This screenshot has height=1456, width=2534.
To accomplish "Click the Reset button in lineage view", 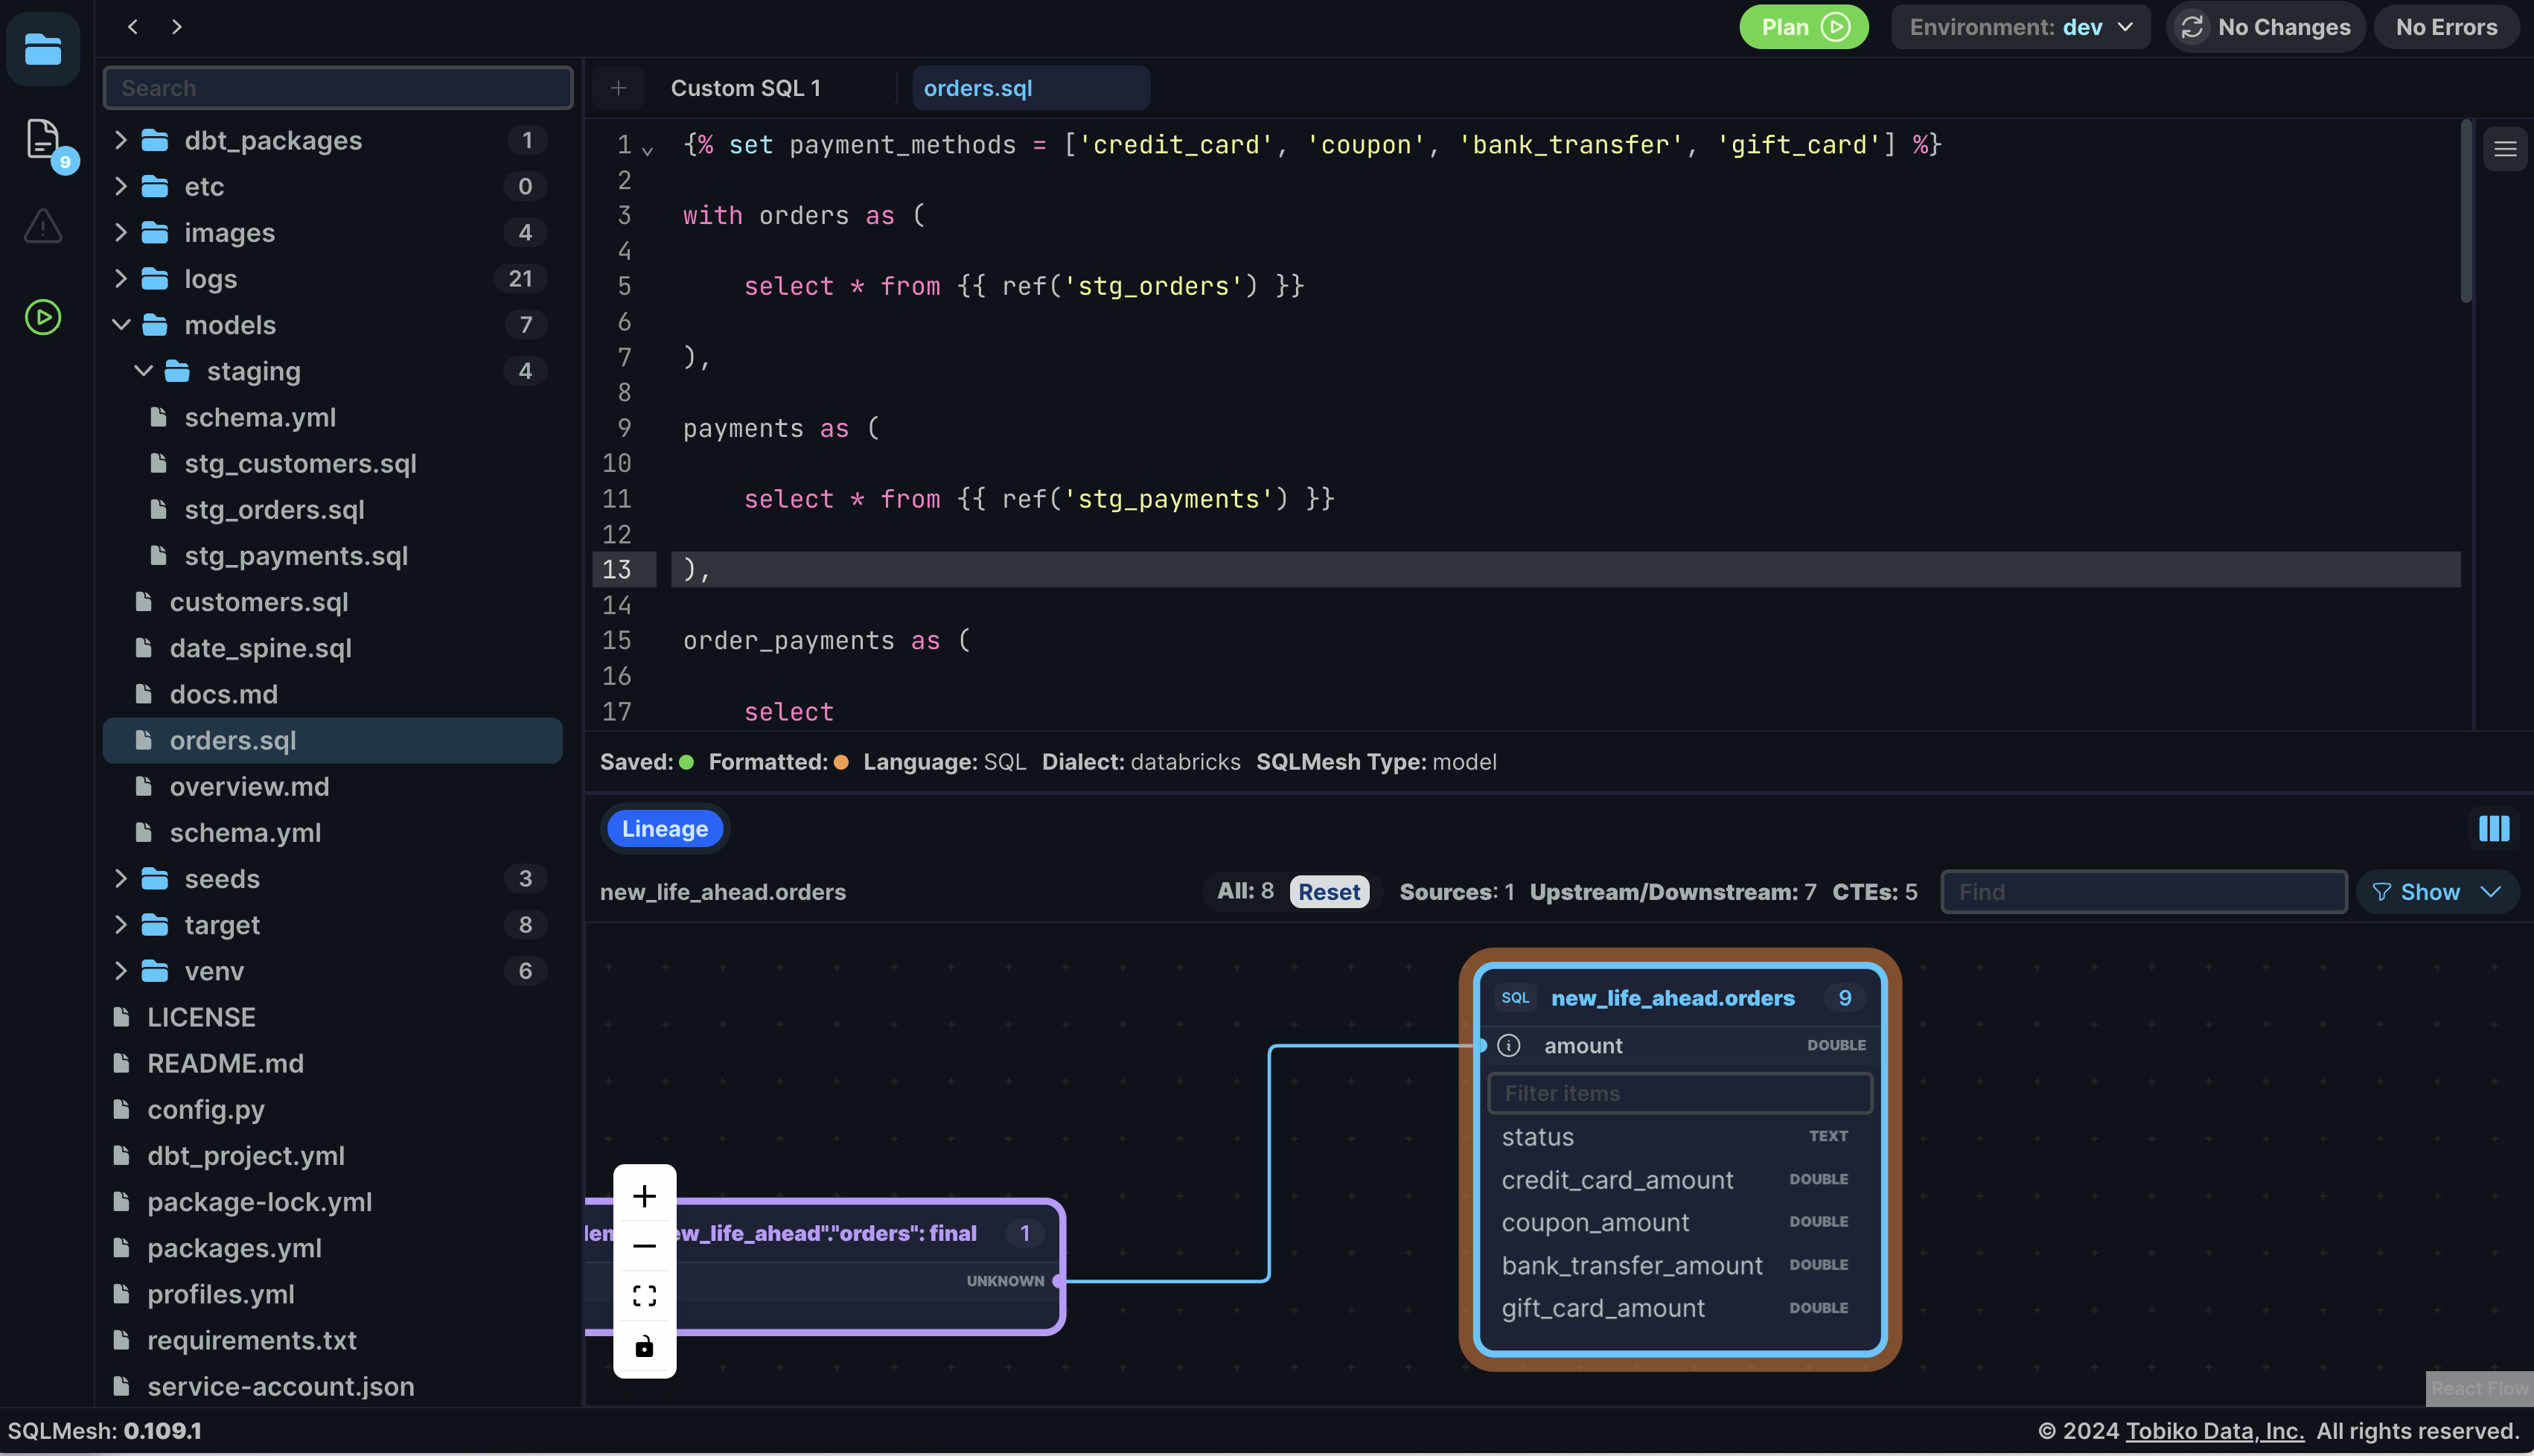I will point(1328,891).
